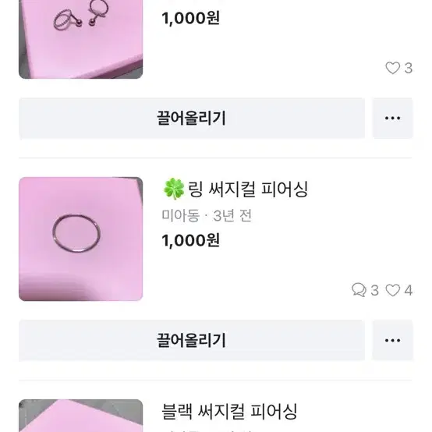Tap the comment count 3 on the ring listing
The width and height of the screenshot is (432, 432).
tap(374, 290)
